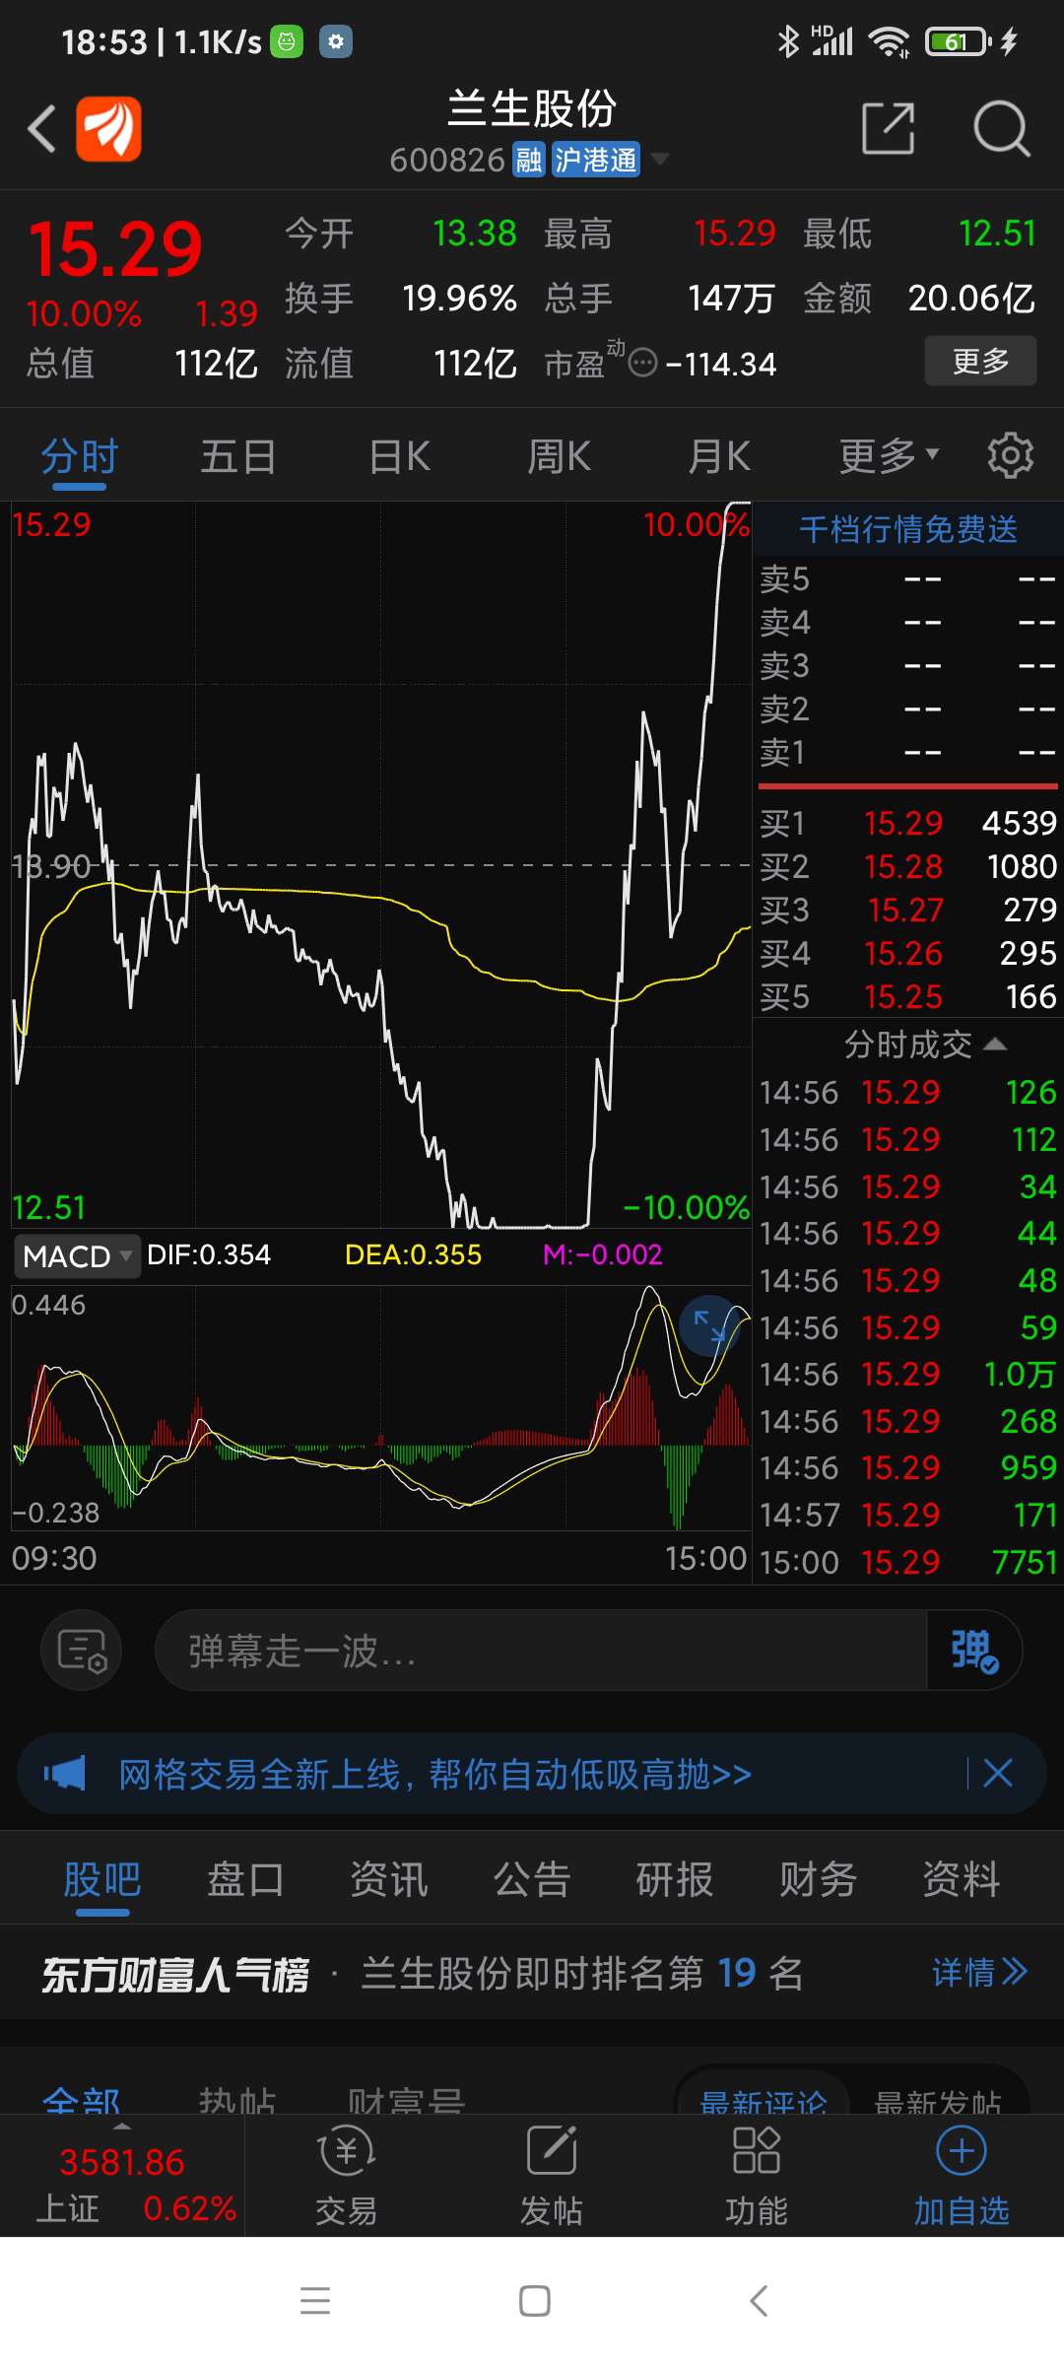Switch to the 周K chart tab
Viewport: 1064px width, 2365px height.
tap(559, 457)
